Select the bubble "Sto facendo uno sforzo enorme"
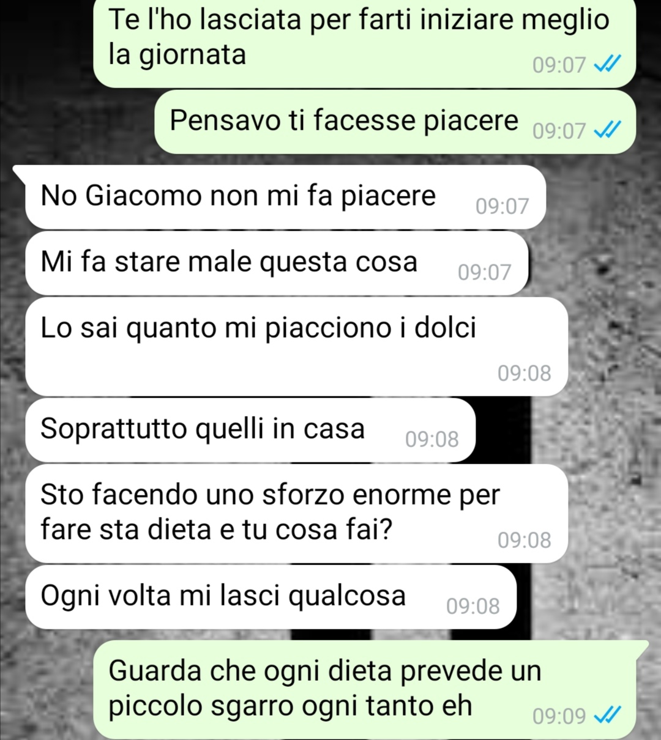The height and width of the screenshot is (740, 661). coord(297,513)
